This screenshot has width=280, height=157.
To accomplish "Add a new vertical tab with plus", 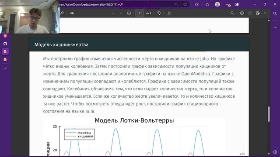I will coord(5,68).
